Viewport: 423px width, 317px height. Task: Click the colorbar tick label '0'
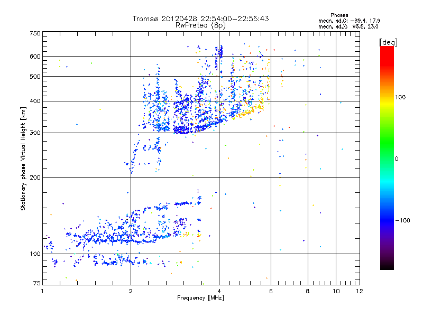397,159
